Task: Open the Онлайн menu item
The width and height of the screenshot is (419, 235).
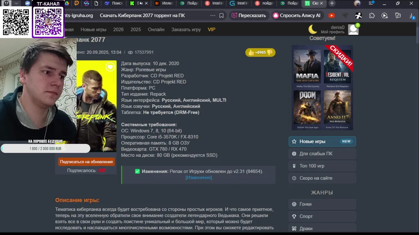Action: [x=156, y=29]
